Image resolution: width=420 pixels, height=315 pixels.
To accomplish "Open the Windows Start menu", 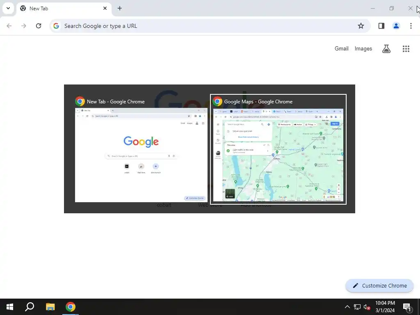I will [x=10, y=307].
